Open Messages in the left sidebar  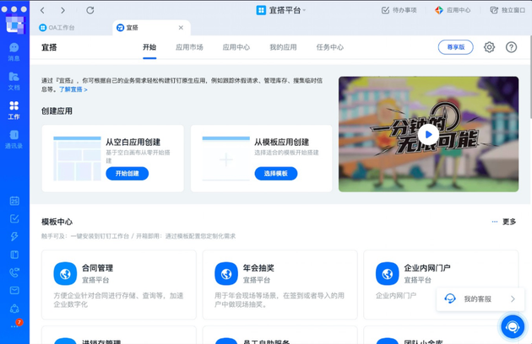[14, 52]
